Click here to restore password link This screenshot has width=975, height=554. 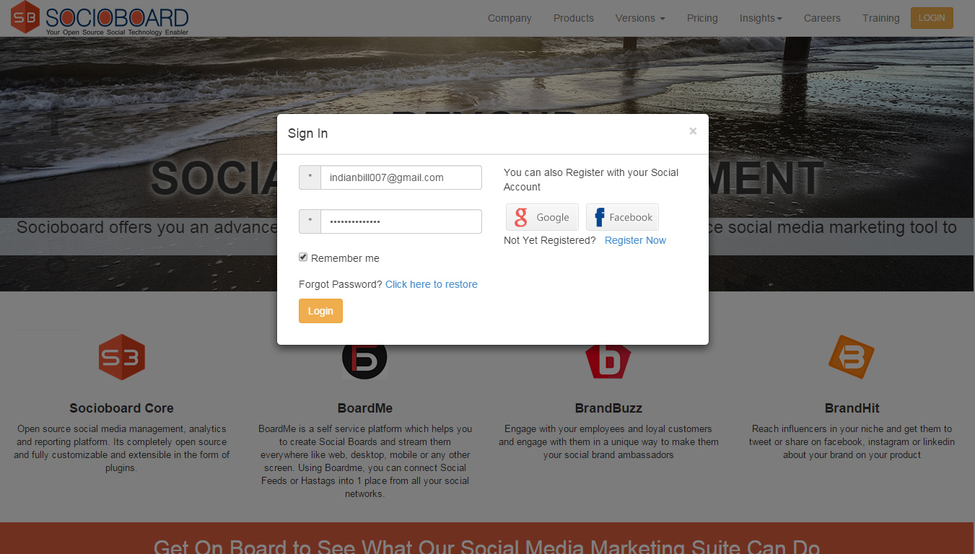click(x=432, y=284)
